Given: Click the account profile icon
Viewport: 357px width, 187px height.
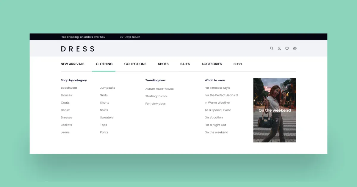Looking at the screenshot, I should [x=279, y=48].
